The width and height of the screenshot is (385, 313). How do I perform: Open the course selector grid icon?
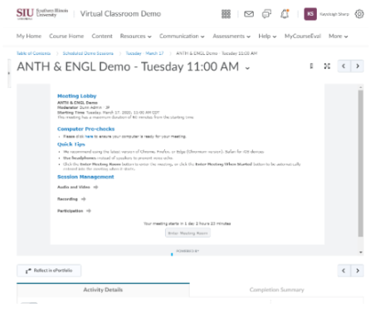[226, 14]
